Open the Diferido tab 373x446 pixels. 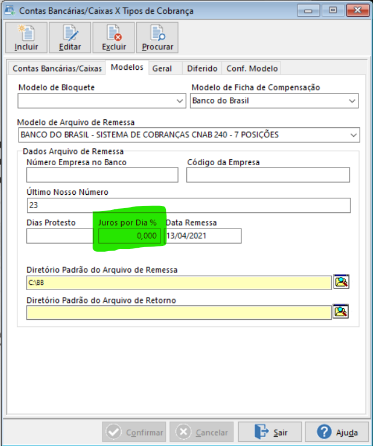tap(202, 69)
